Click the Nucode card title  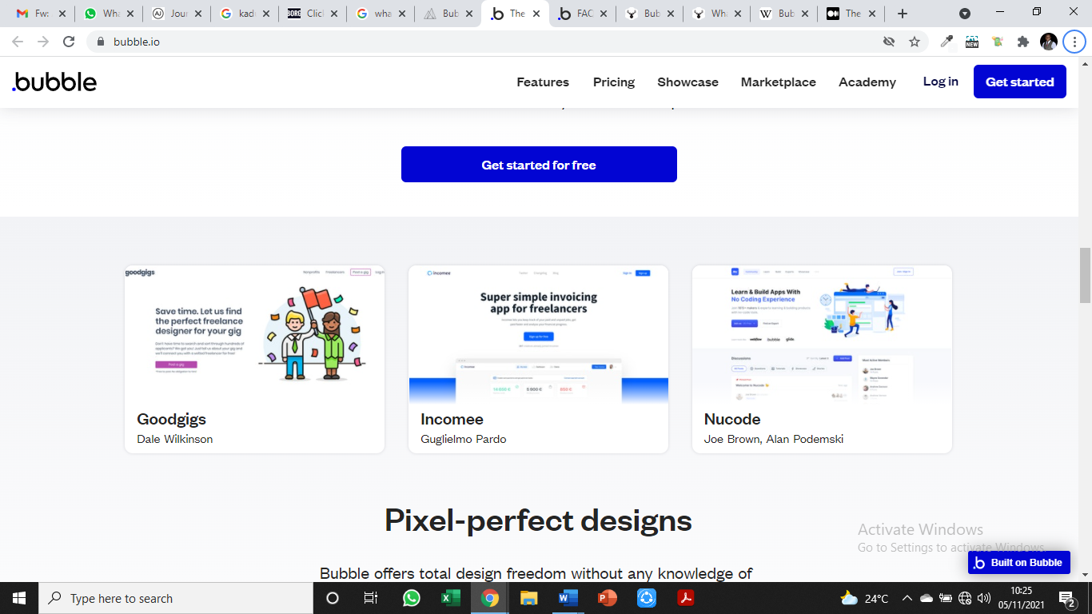tap(732, 419)
